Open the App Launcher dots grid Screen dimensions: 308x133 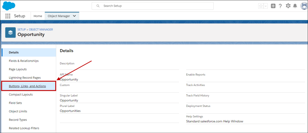click(8, 16)
